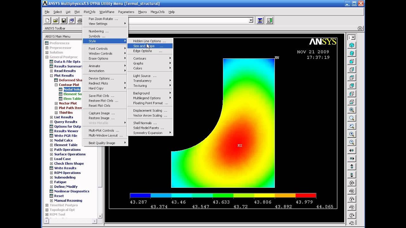Screen dimensions: 406x228
Task: Choose Pan Zoom Rotate menu entry
Action: [105, 19]
